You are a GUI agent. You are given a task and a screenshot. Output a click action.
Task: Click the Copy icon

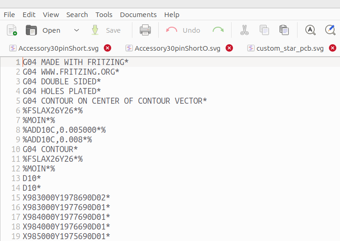(x=264, y=30)
